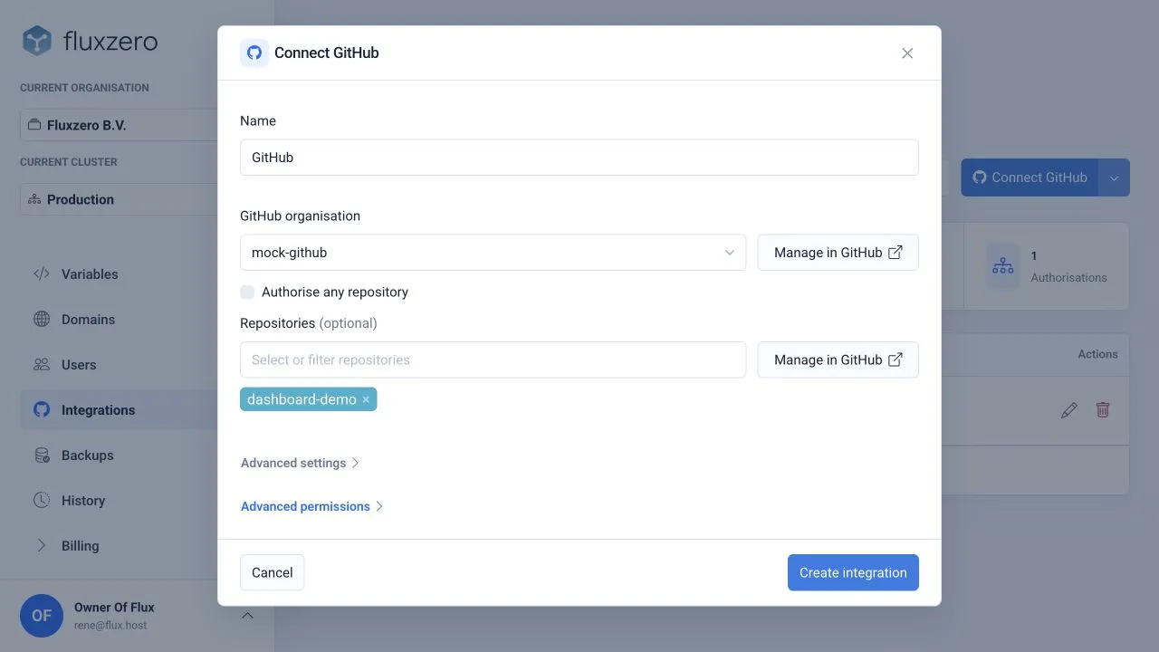
Task: Open the GitHub organisation dropdown
Action: (493, 253)
